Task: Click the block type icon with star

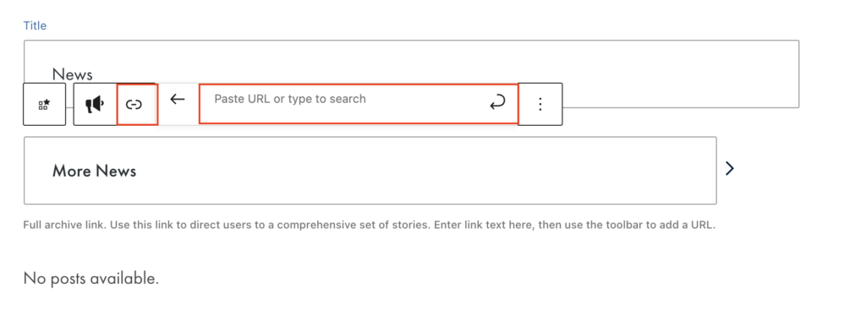Action: pyautogui.click(x=44, y=104)
